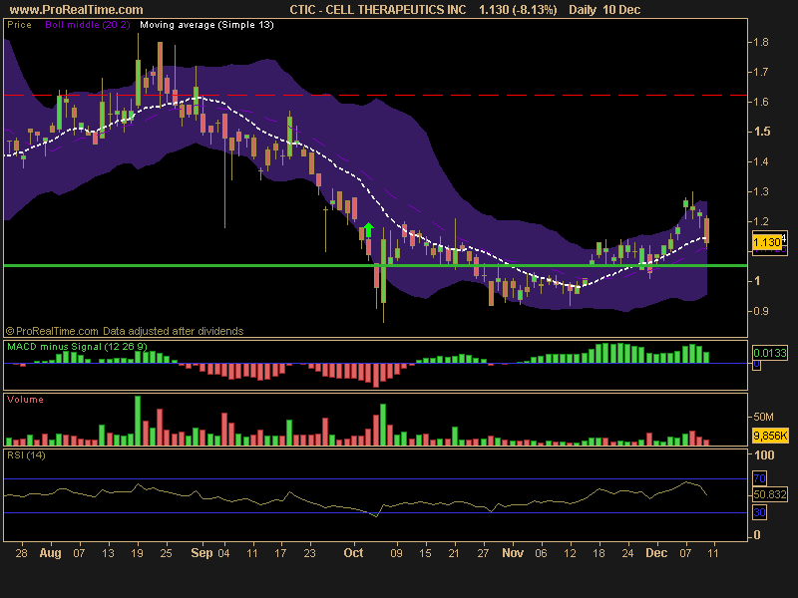Click the 1.3 price axis label
Image resolution: width=798 pixels, height=598 pixels.
761,191
